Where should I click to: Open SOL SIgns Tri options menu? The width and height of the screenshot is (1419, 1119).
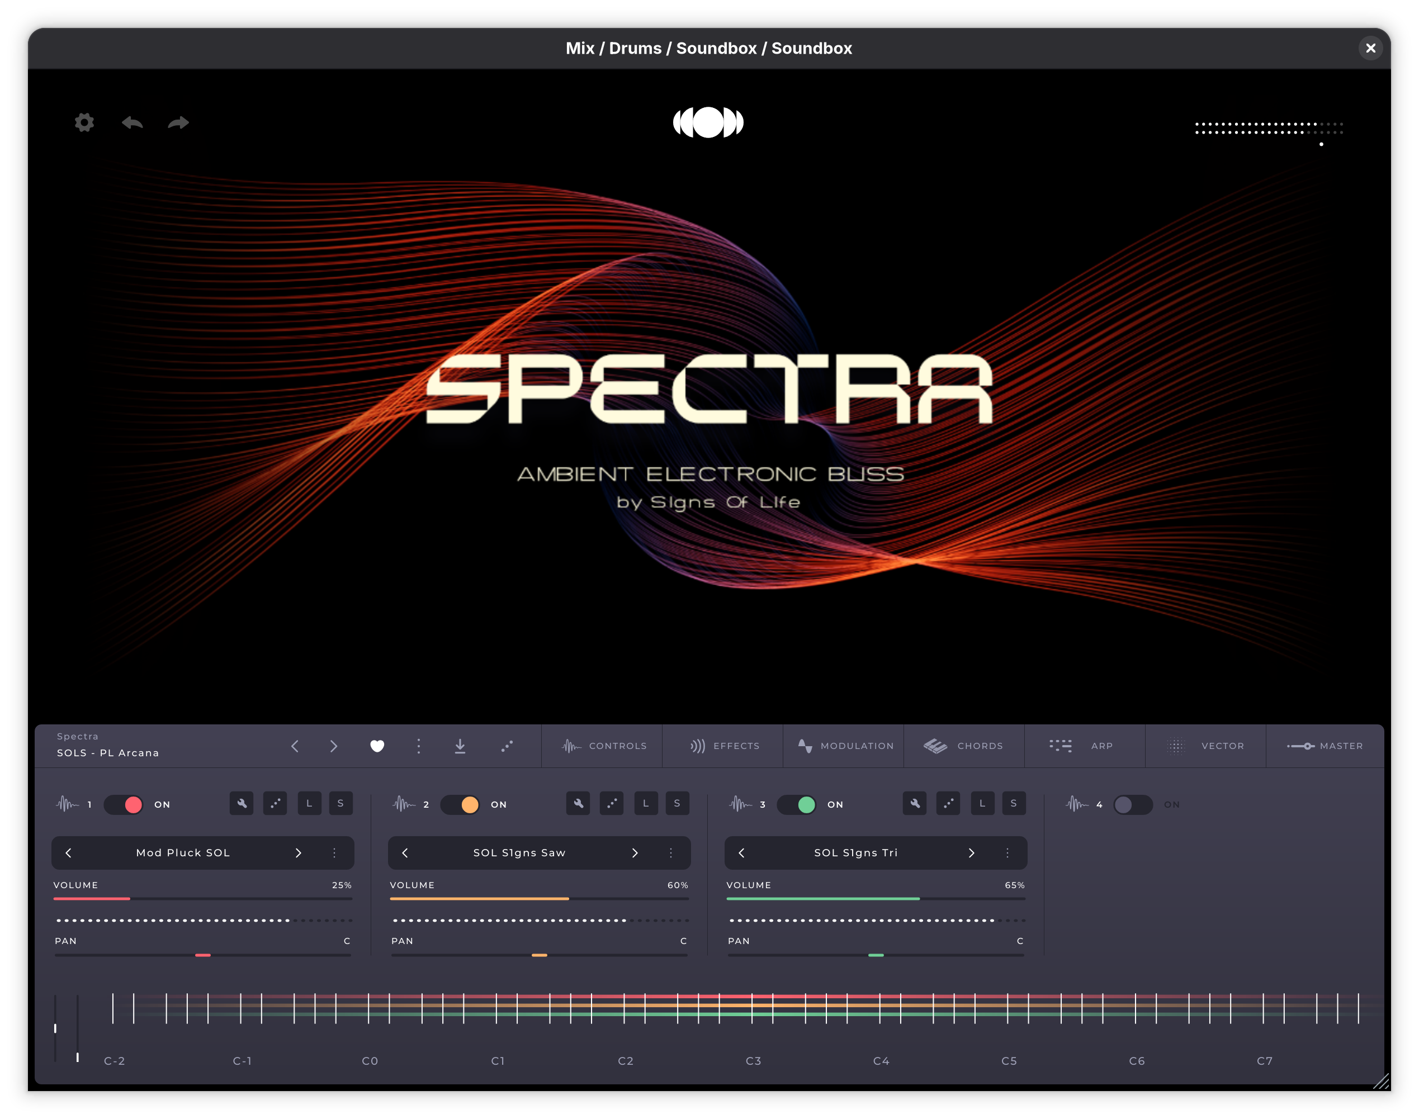(1008, 852)
